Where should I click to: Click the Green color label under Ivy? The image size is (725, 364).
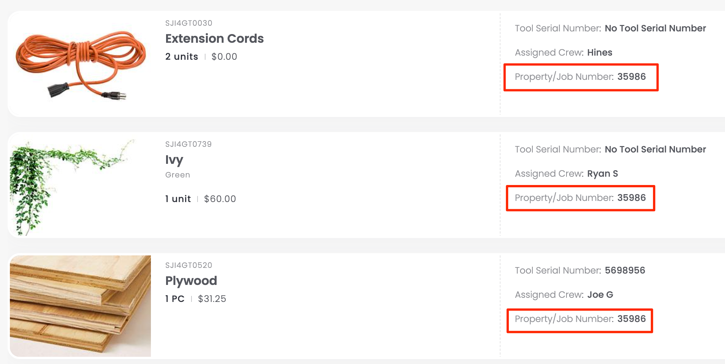pos(177,175)
